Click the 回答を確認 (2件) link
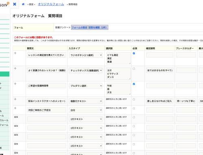The image size is (203, 155). pyautogui.click(x=98, y=28)
